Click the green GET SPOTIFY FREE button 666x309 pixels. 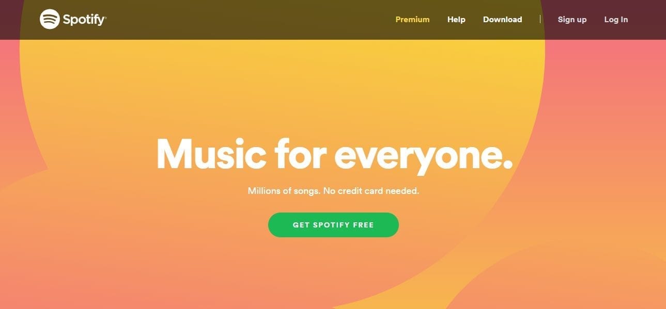pyautogui.click(x=333, y=225)
